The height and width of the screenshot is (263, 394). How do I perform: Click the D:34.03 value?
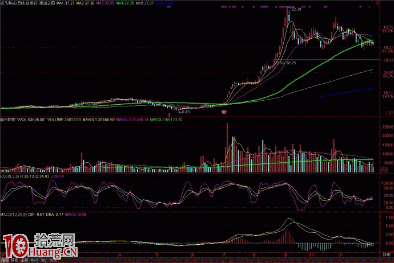pos(42,176)
